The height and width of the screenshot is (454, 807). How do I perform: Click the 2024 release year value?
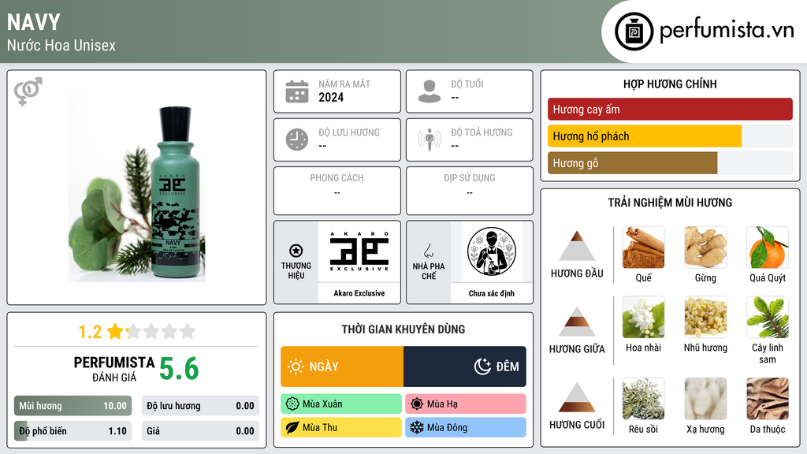click(331, 97)
